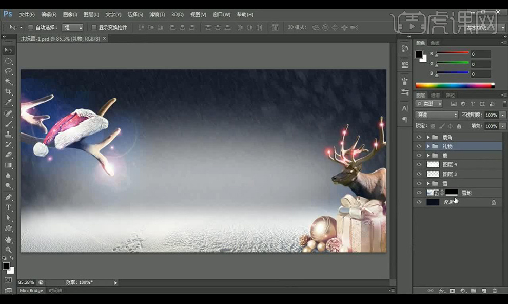Select the Zoom tool in toolbar

(x=8, y=250)
